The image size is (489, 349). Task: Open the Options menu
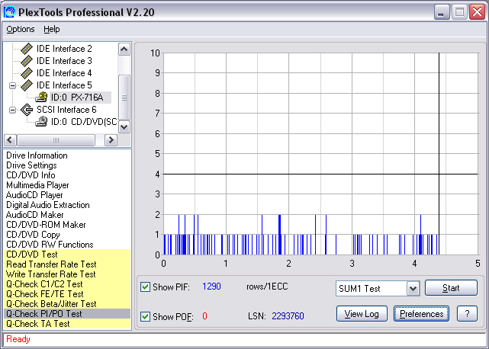[21, 29]
